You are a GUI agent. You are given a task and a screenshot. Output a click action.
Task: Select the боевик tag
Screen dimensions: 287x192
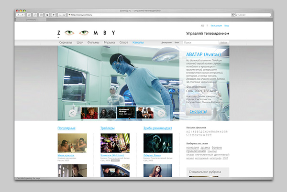(x=217, y=148)
